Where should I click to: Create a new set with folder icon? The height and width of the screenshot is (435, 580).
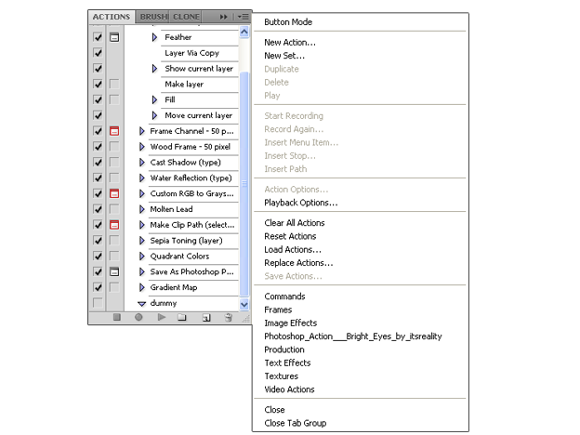point(182,318)
